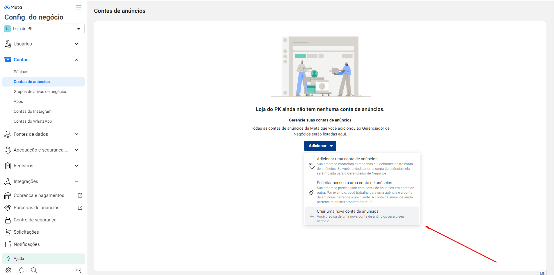Click the Solicitações person icon

[x=8, y=232]
